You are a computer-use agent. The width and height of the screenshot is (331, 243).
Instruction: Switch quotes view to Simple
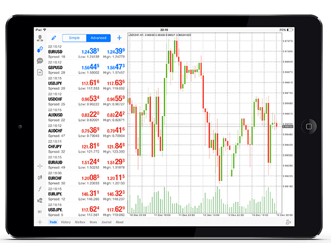[x=74, y=38]
